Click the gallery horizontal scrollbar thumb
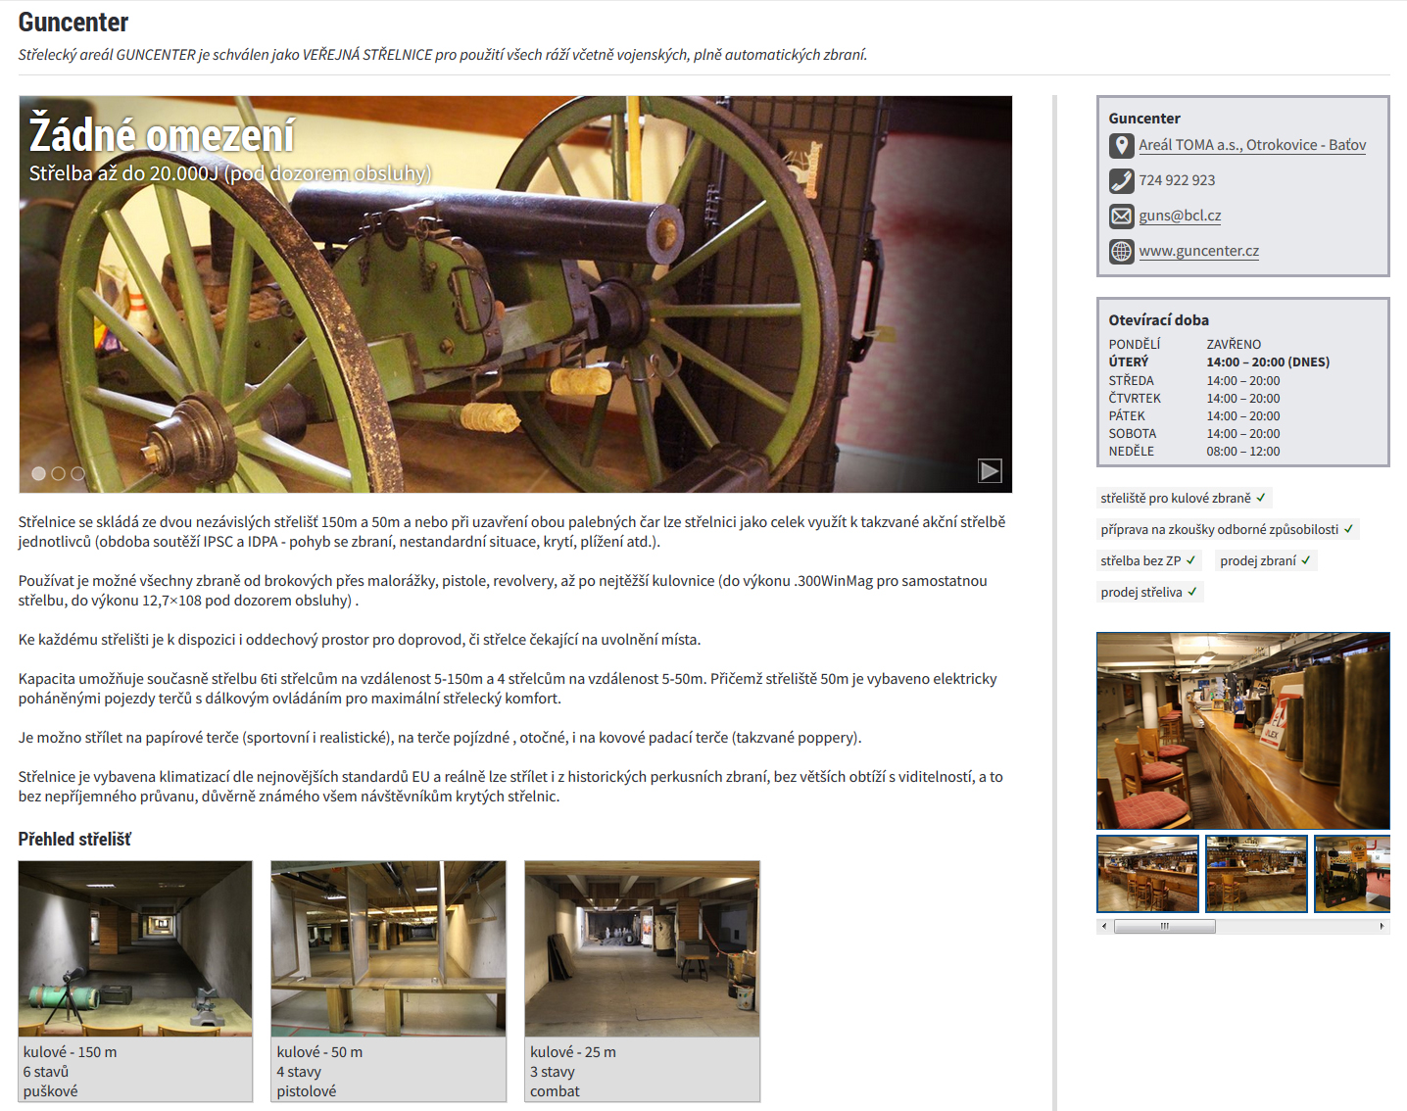Image resolution: width=1407 pixels, height=1111 pixels. point(1165,926)
